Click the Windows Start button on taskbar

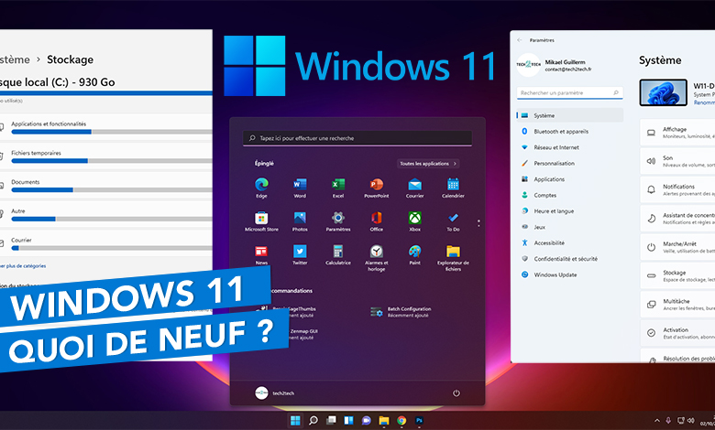point(295,421)
